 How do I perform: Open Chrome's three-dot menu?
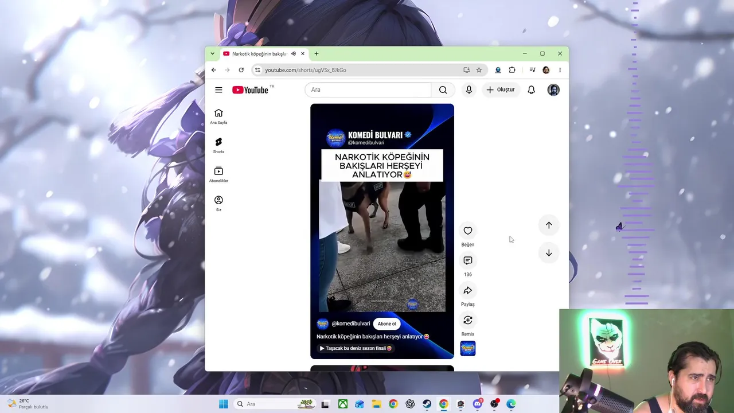[x=560, y=70]
